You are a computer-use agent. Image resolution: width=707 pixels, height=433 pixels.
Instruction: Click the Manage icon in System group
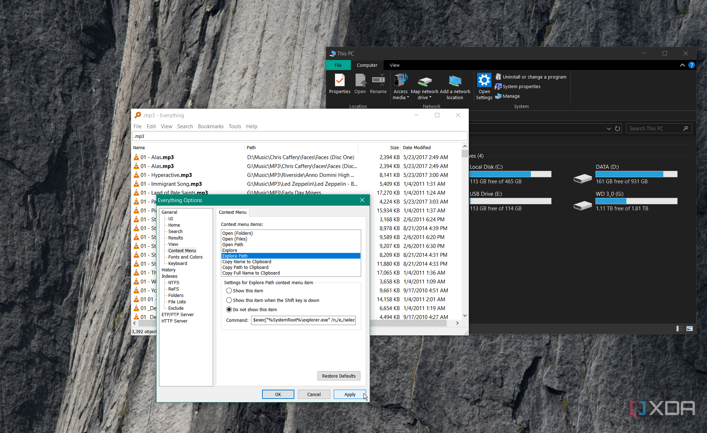(499, 96)
